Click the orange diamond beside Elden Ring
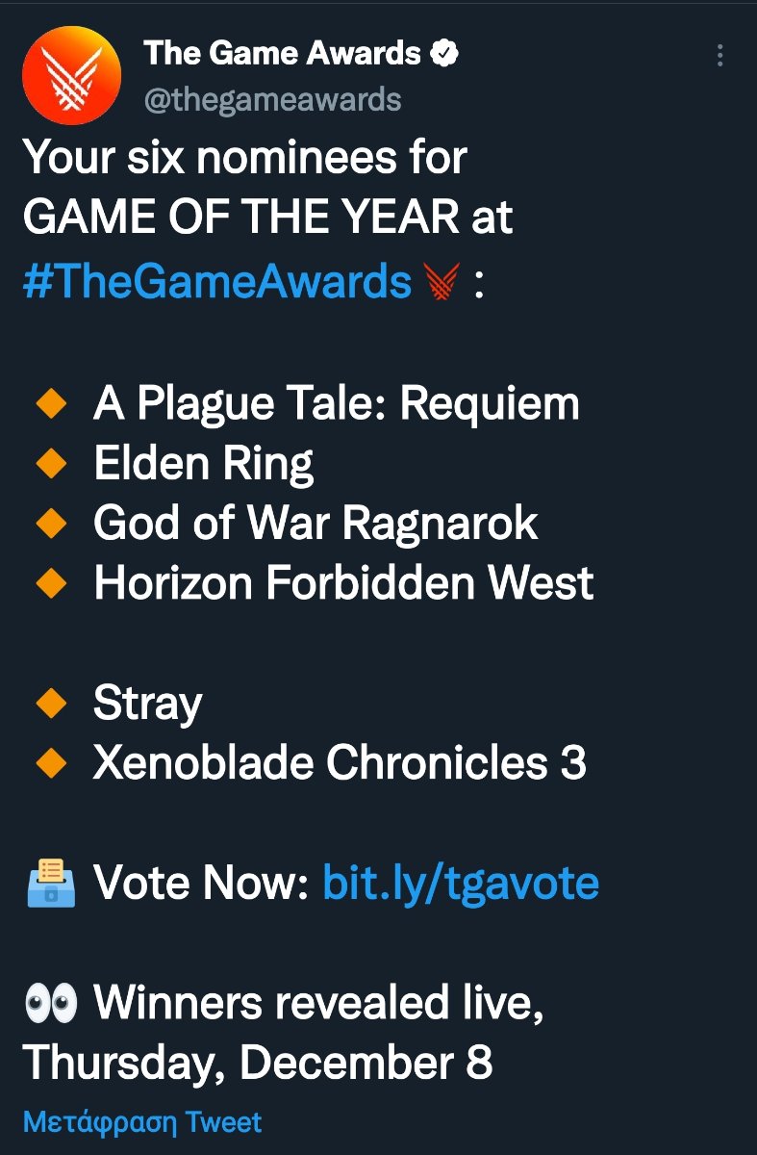Image resolution: width=757 pixels, height=1155 pixels. tap(49, 465)
